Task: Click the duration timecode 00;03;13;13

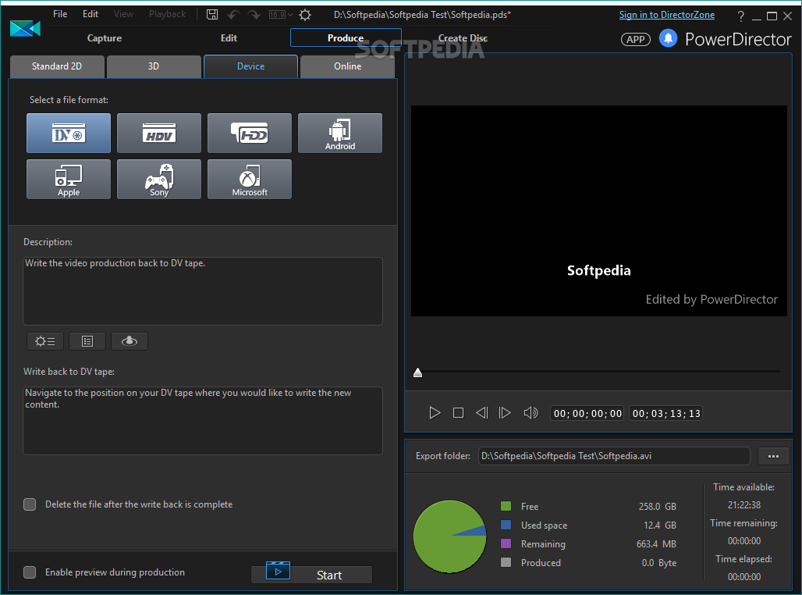Action: point(666,413)
